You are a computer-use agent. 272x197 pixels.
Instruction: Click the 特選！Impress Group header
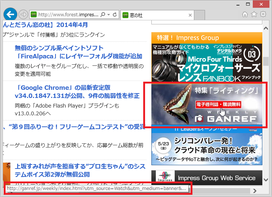point(207,38)
